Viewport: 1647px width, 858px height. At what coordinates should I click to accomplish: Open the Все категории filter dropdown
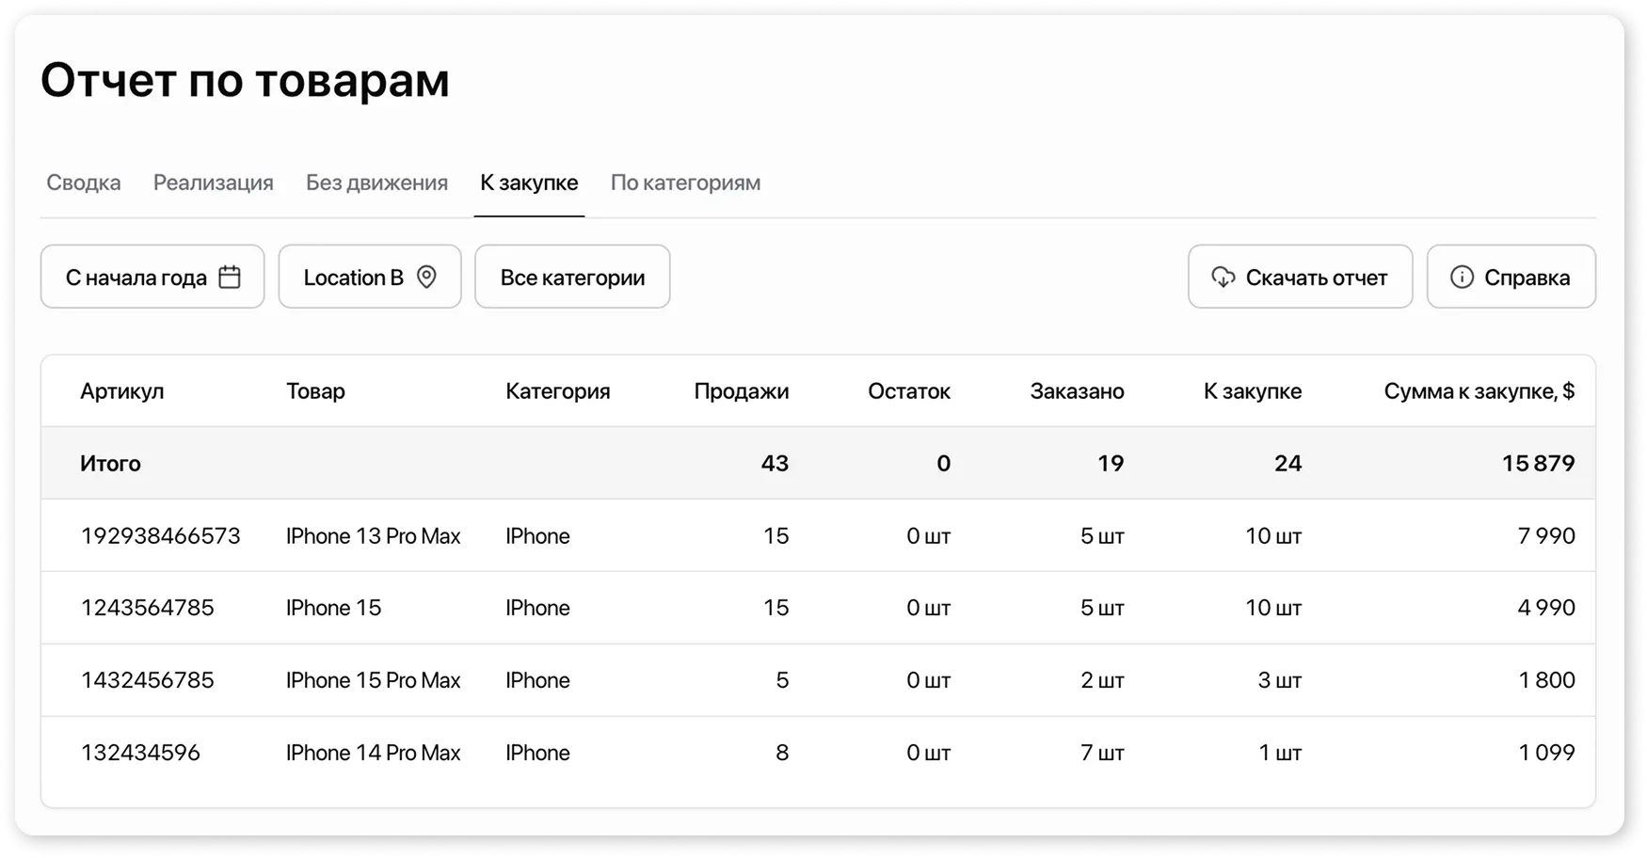click(572, 277)
